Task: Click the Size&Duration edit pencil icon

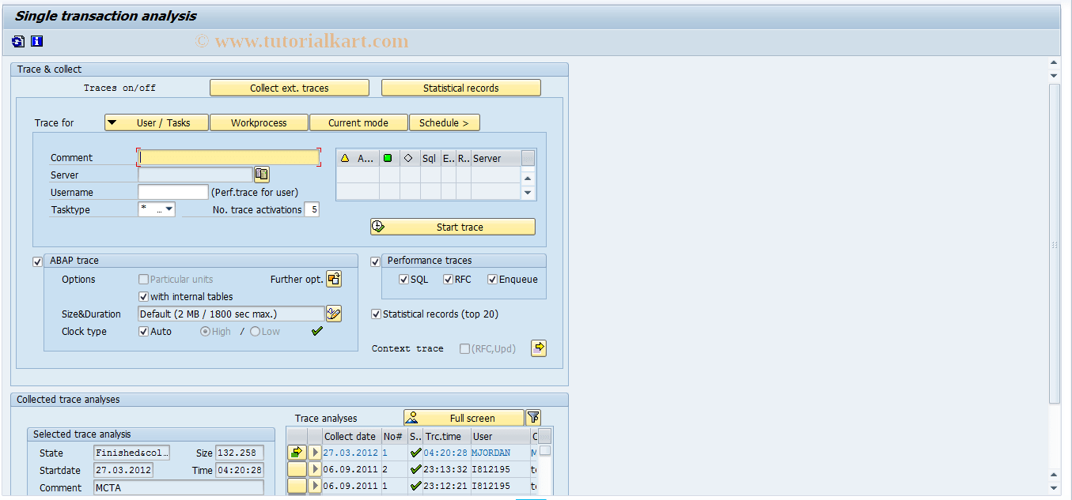Action: tap(333, 314)
